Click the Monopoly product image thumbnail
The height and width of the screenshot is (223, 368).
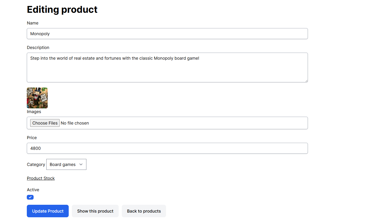point(37,98)
